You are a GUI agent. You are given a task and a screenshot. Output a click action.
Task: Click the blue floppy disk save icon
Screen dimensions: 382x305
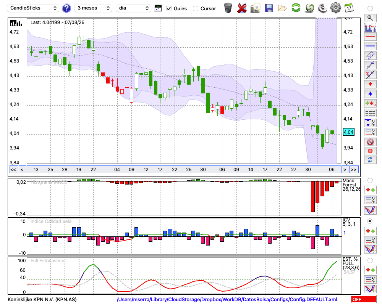[269, 8]
